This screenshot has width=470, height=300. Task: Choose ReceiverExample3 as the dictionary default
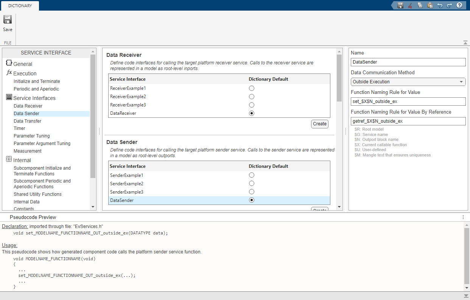point(252,105)
